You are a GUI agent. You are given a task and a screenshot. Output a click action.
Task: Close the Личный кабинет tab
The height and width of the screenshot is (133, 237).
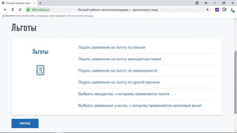(x=34, y=3)
